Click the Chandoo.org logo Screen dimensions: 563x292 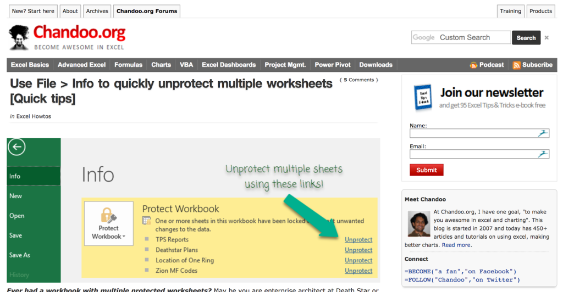click(x=67, y=37)
